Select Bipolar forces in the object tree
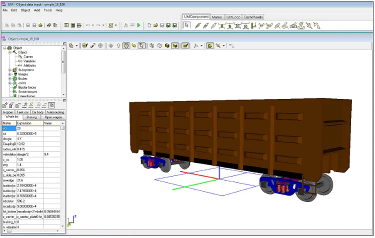375x238 pixels. coord(27,87)
